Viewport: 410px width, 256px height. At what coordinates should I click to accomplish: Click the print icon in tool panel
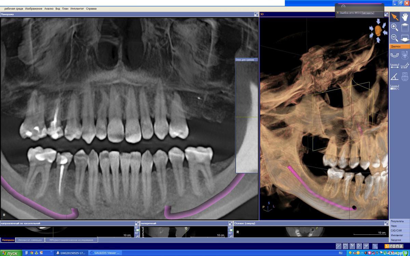405,76
